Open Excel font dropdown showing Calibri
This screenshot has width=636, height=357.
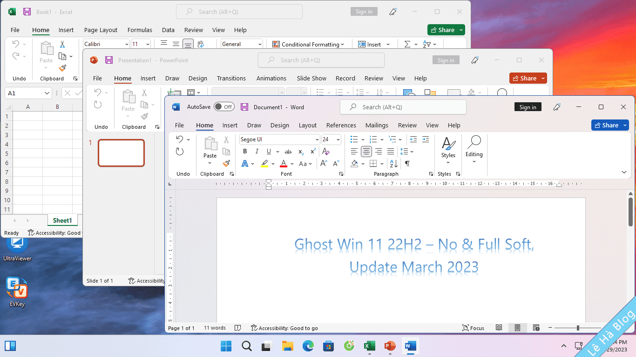[127, 44]
